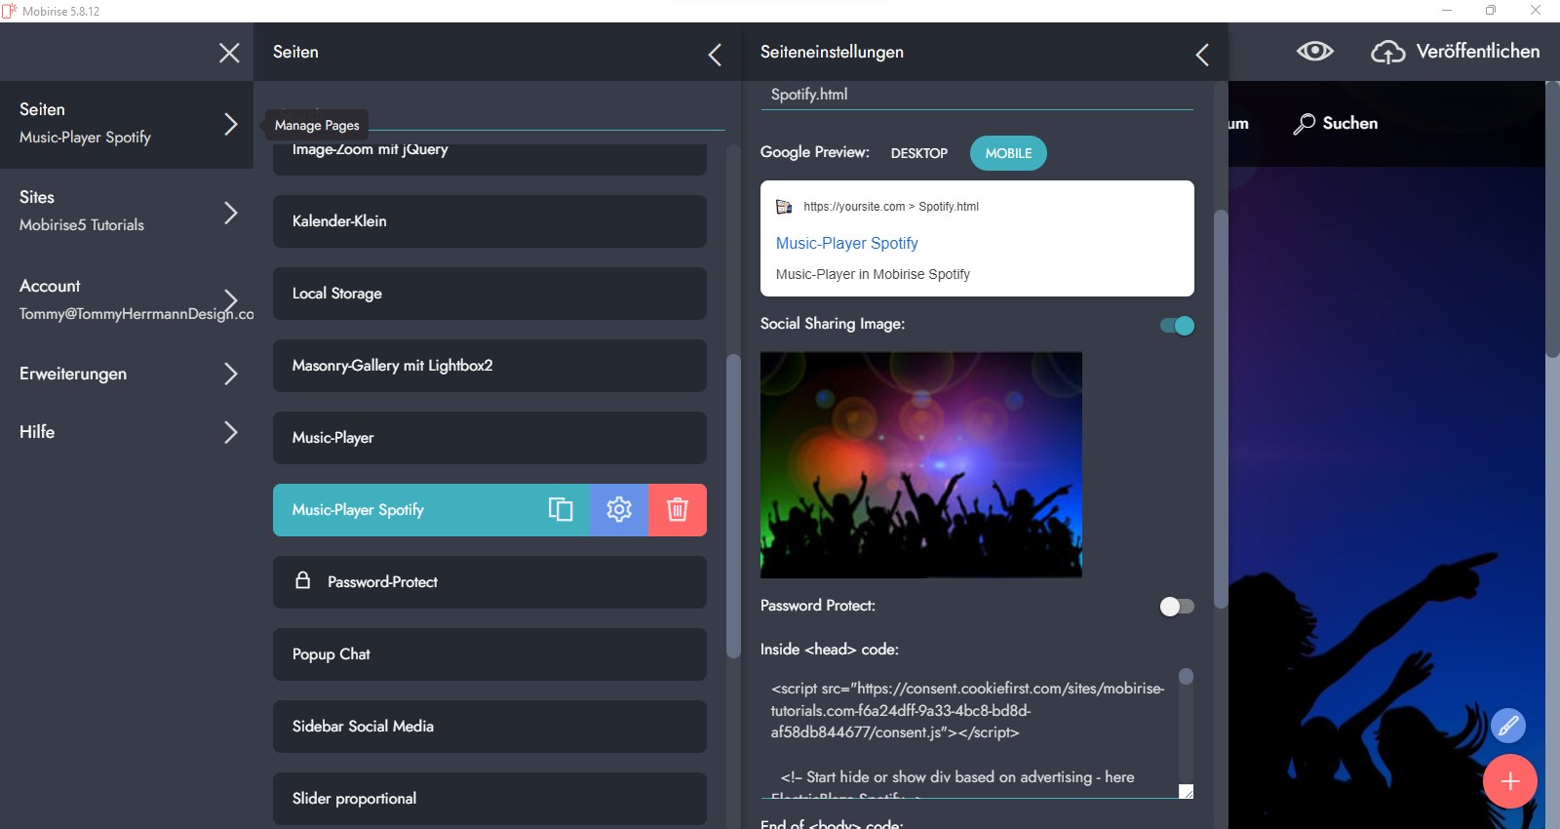Open the Sidebar Social Media page
Screen dimensions: 1560x829
coord(489,727)
